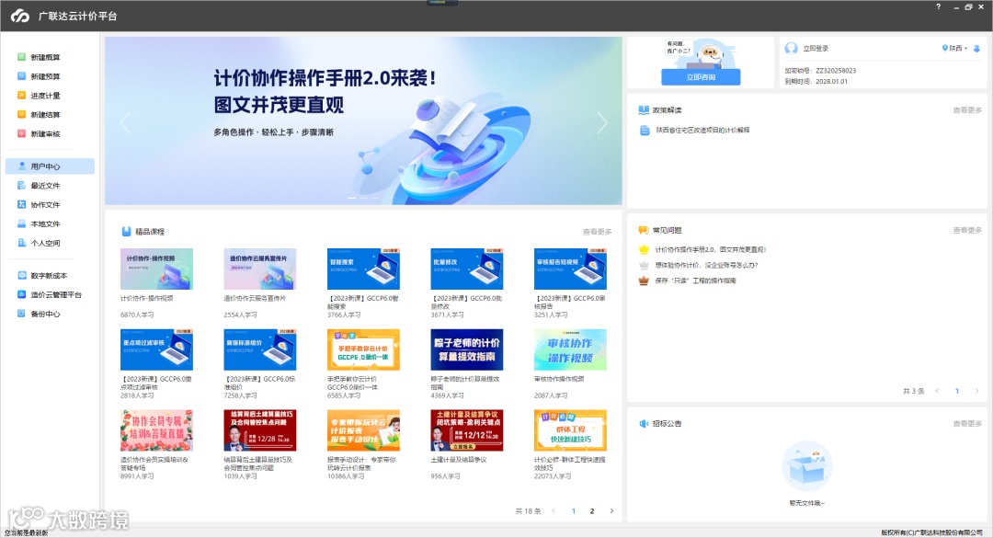Click the 新建审核 sidebar icon
Image resolution: width=993 pixels, height=538 pixels.
point(21,133)
